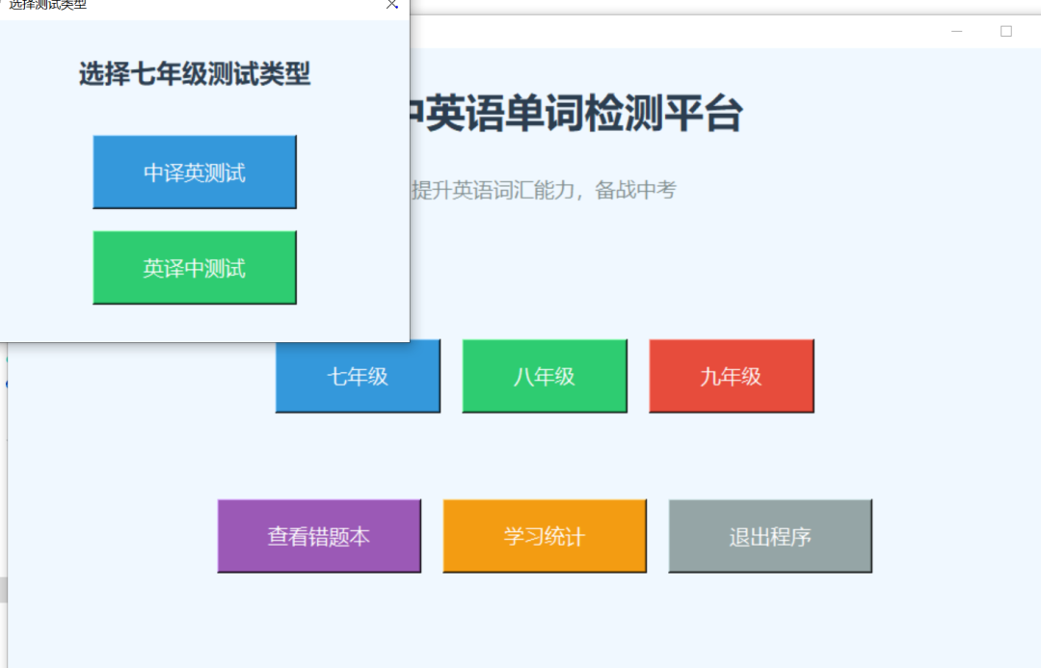Viewport: 1041px width, 668px height.
Task: Close the 选择测试类型 dialog
Action: point(391,6)
